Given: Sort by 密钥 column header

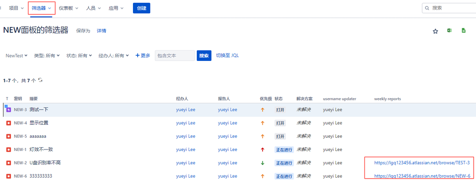Looking at the screenshot, I should [18, 99].
